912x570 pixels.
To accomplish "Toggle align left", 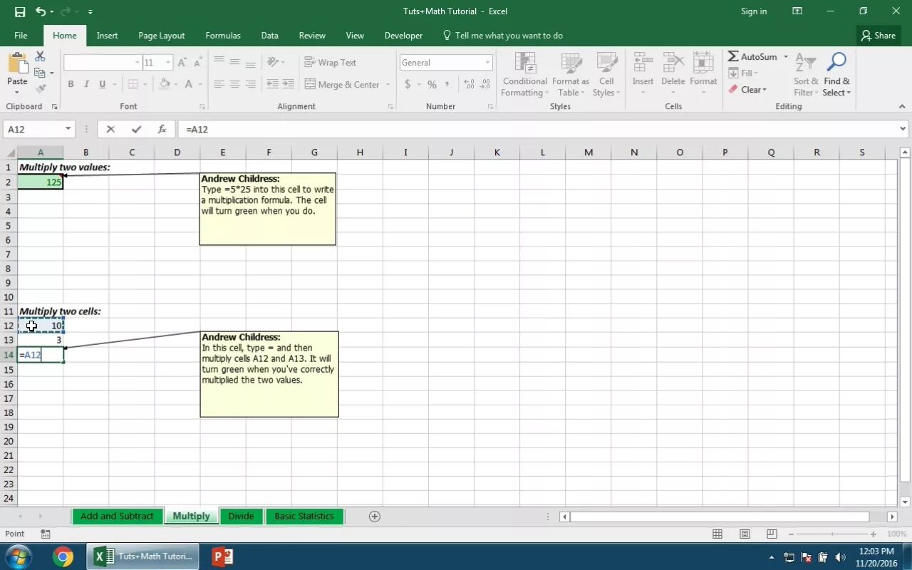I will pyautogui.click(x=219, y=84).
